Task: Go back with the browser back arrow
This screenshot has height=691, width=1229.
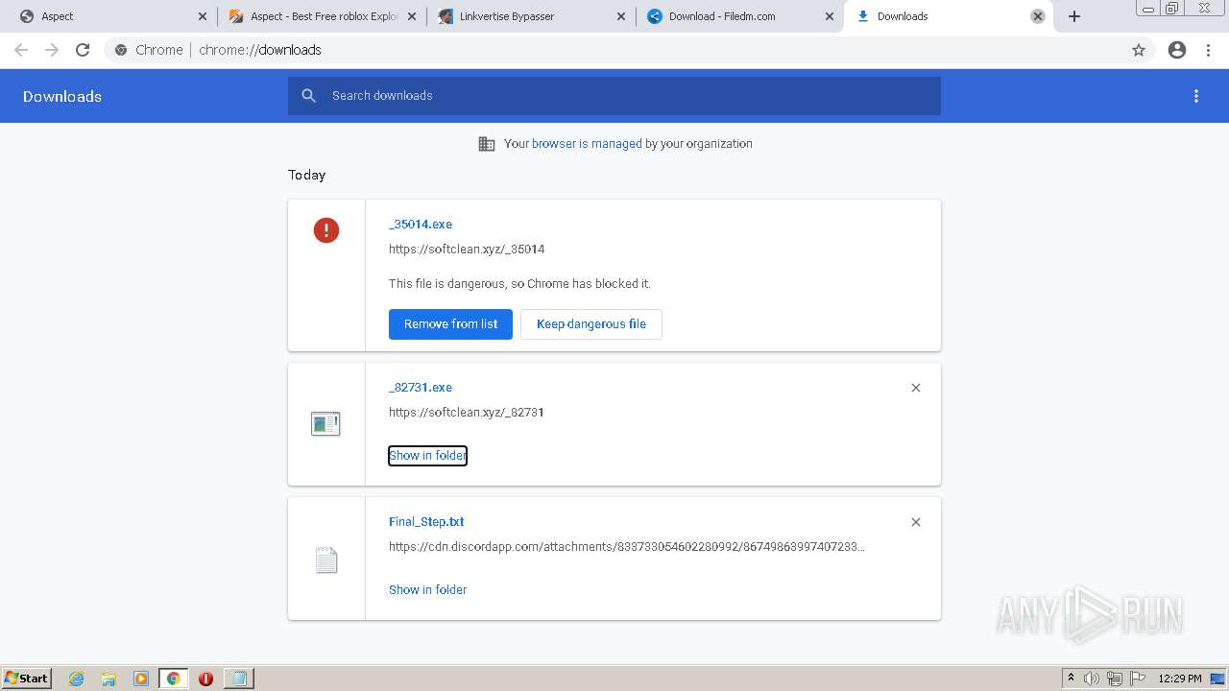Action: [x=21, y=50]
